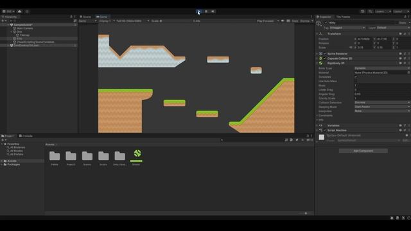Expand the Packages folder in Project tree

(2, 164)
